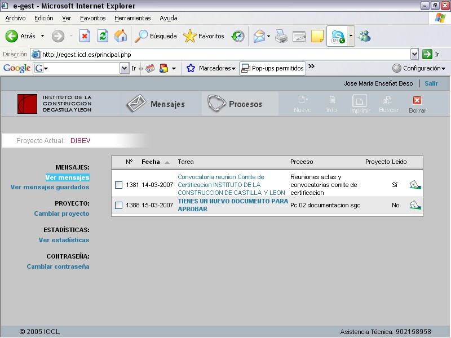Open the Atrás history dropdown arrow

pyautogui.click(x=43, y=36)
